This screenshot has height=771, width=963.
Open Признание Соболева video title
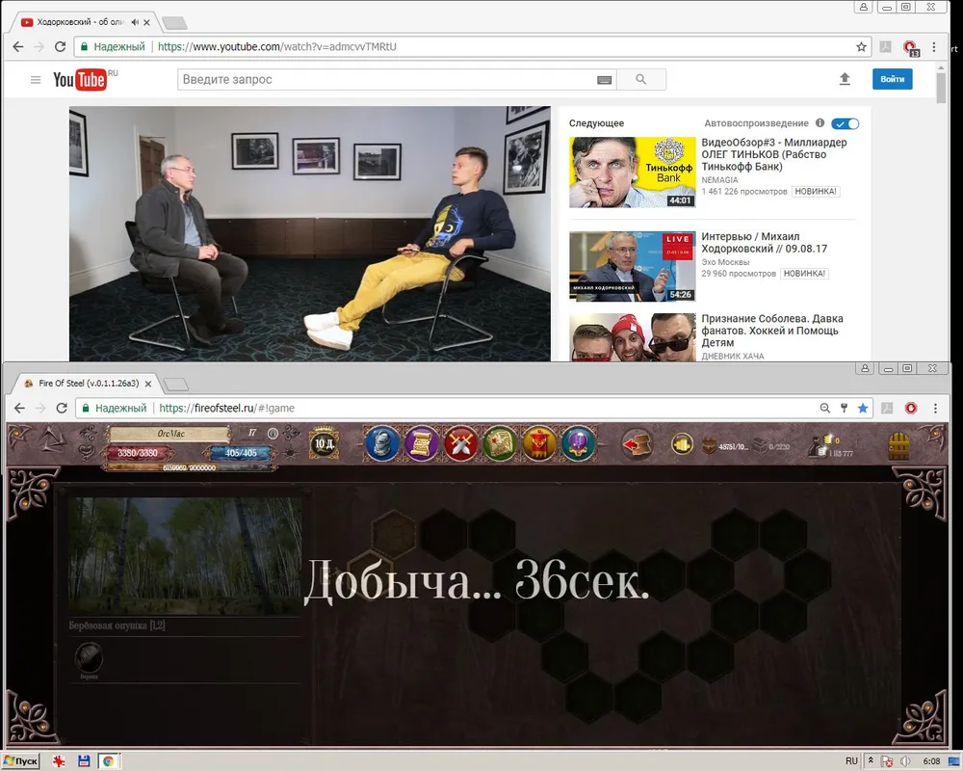click(772, 331)
